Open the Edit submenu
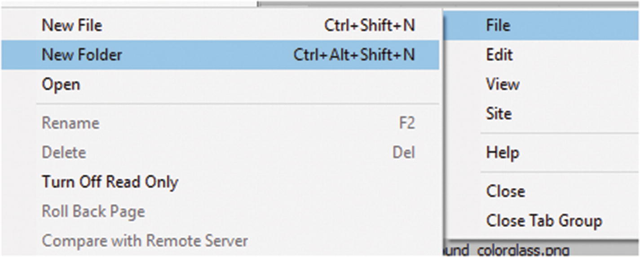Image resolution: width=640 pixels, height=257 pixels. pos(499,55)
